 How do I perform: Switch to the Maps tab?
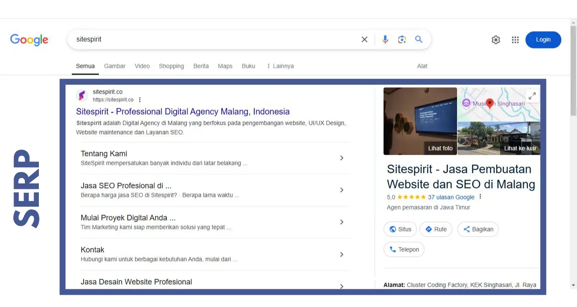coord(225,66)
